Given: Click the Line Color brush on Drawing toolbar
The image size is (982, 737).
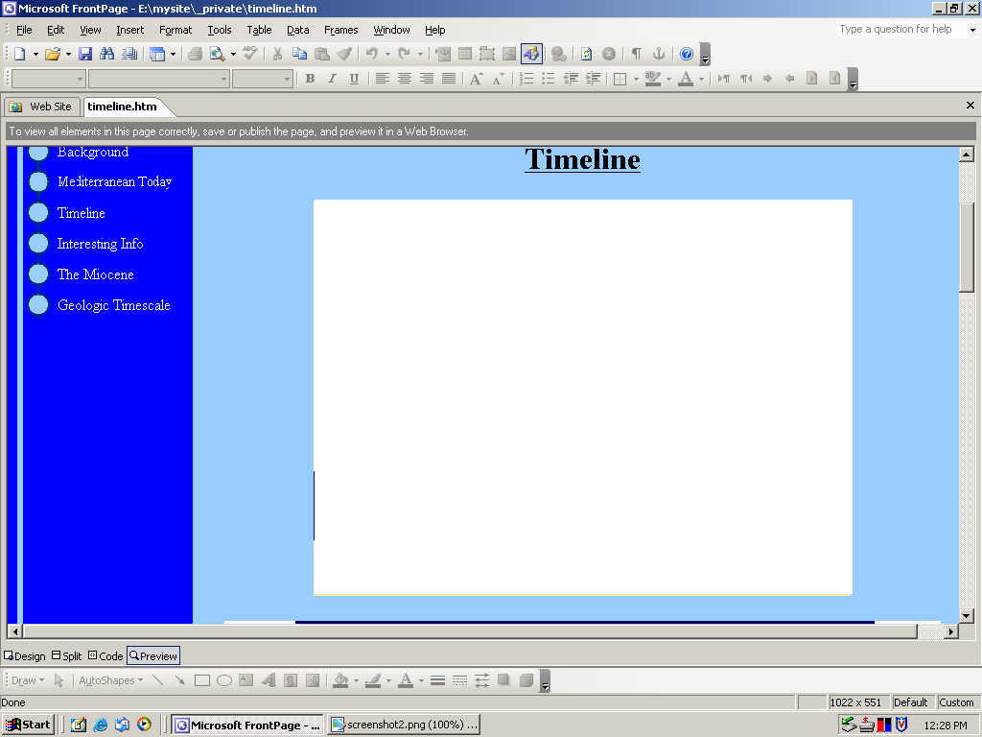Looking at the screenshot, I should [373, 680].
